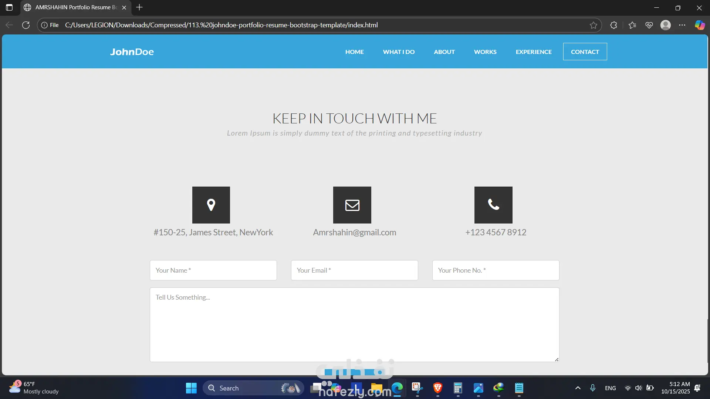Open browser profile avatar
The width and height of the screenshot is (710, 399).
(666, 25)
